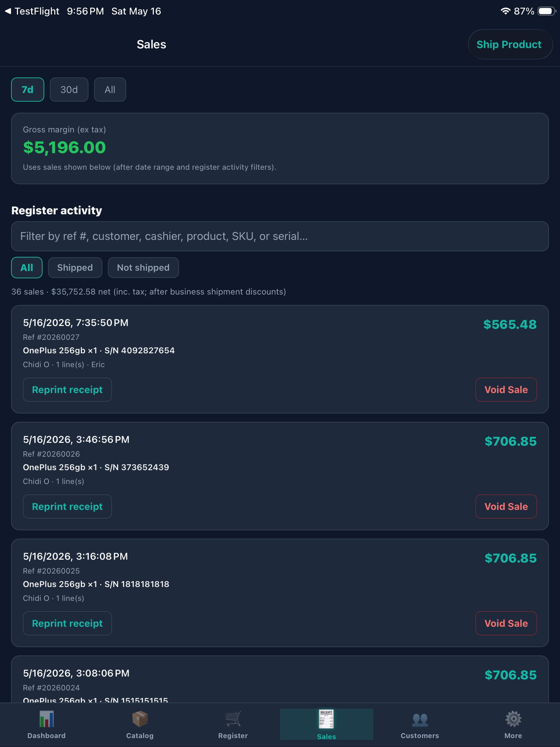Reprint receipt for Ref #20260027
560x747 pixels.
pyautogui.click(x=67, y=389)
